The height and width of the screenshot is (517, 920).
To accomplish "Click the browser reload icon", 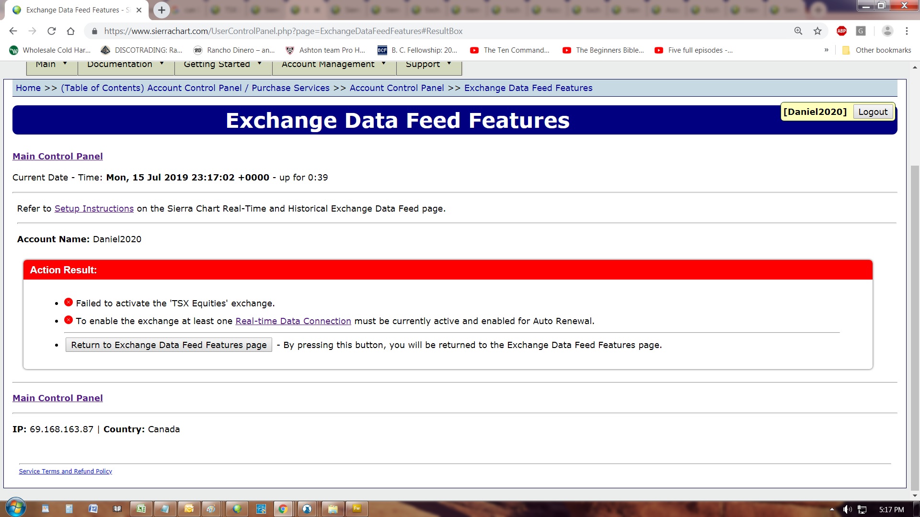I will point(51,31).
